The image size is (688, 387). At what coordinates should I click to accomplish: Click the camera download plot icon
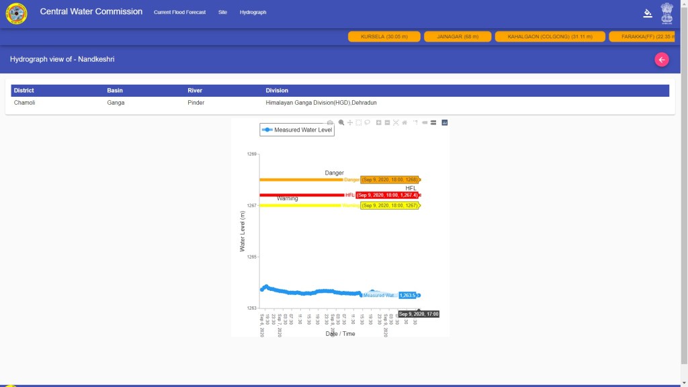coord(330,122)
